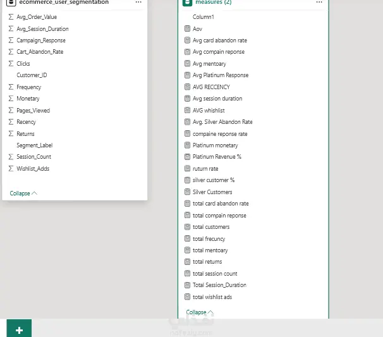Select the Recency column
Image resolution: width=383 pixels, height=337 pixels.
pyautogui.click(x=26, y=121)
